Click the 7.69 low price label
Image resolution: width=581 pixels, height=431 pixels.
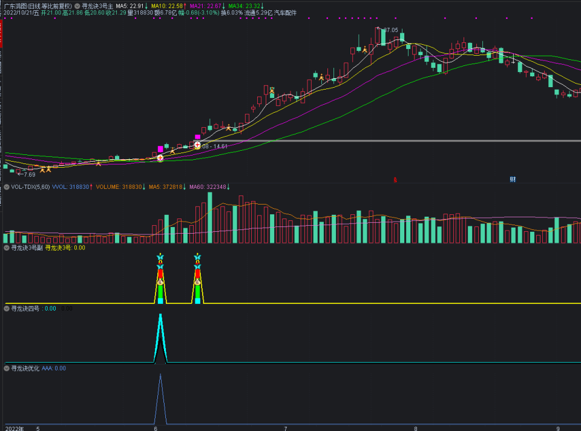(29, 174)
